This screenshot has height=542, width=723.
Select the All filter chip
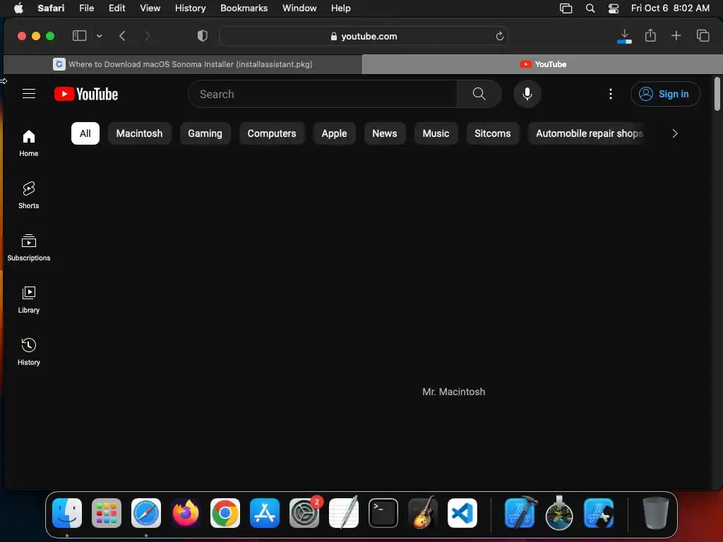pos(85,133)
